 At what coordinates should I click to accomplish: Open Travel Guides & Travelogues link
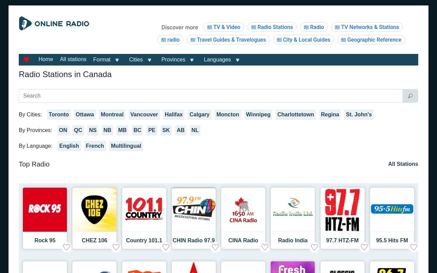pos(228,40)
